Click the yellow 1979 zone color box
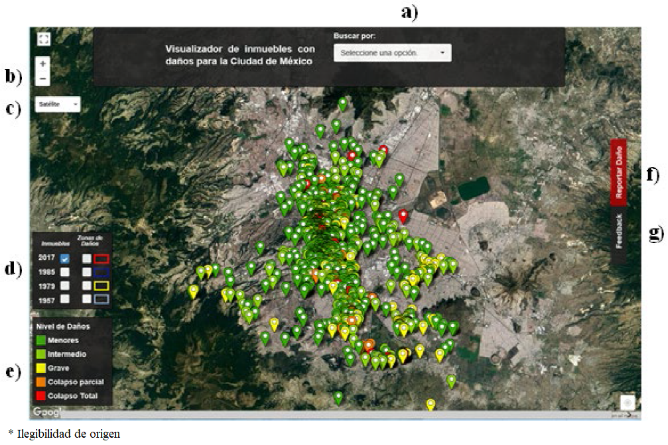The width and height of the screenshot is (668, 445). 101,286
